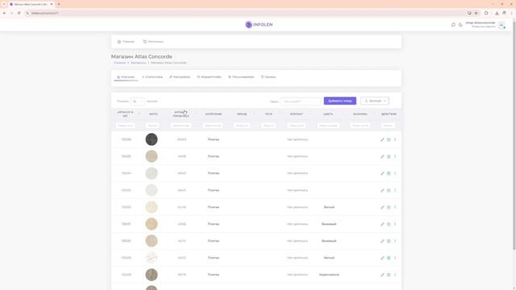Open the user avatar menu

501,25
